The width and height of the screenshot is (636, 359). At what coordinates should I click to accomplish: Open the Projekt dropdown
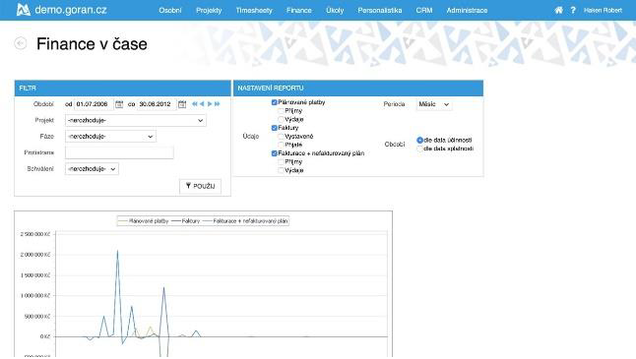[136, 120]
